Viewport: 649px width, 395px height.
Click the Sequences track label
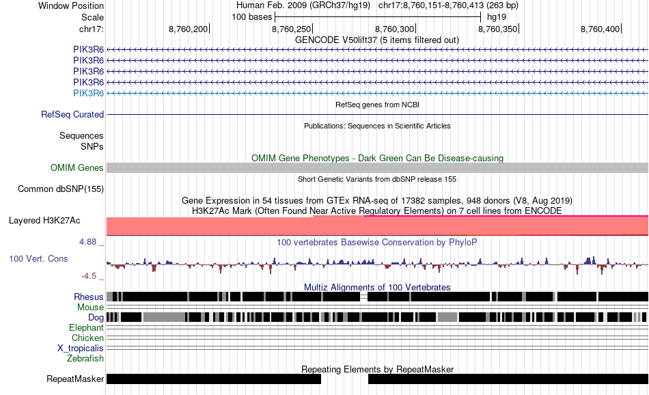(x=81, y=136)
